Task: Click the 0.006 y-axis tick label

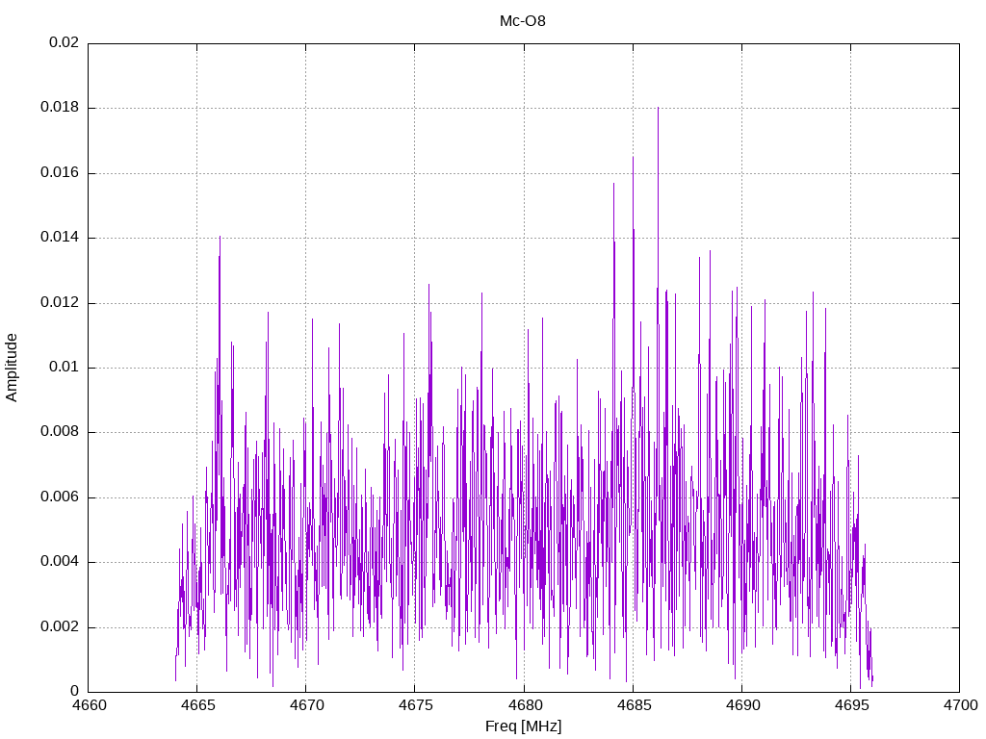Action: tap(60, 497)
